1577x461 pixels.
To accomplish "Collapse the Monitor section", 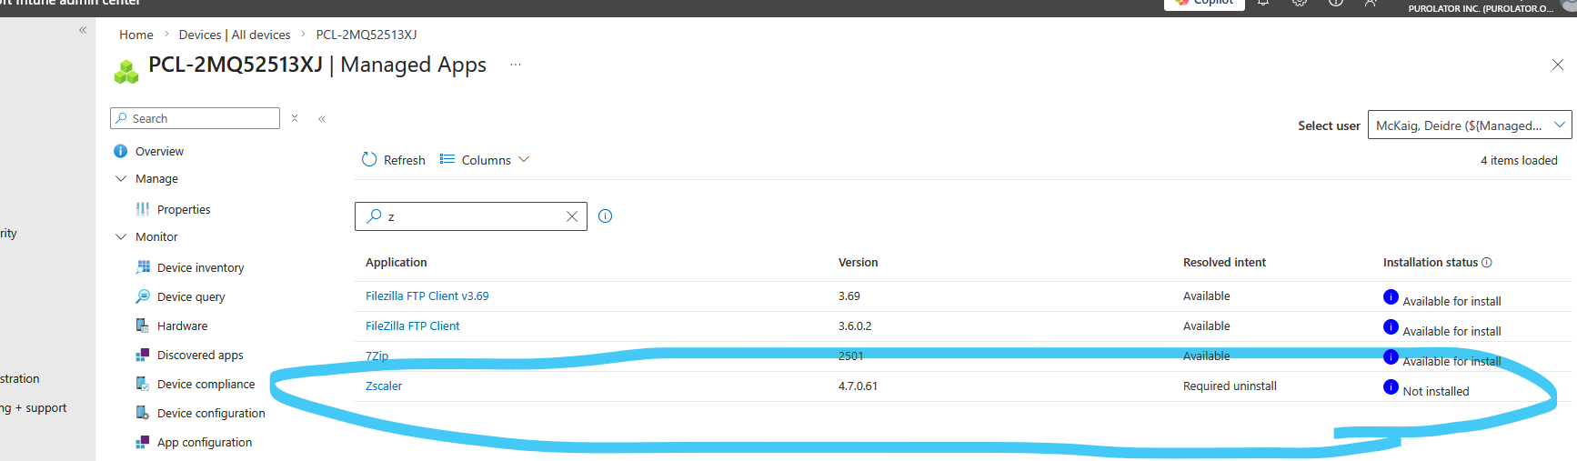I will click(121, 237).
